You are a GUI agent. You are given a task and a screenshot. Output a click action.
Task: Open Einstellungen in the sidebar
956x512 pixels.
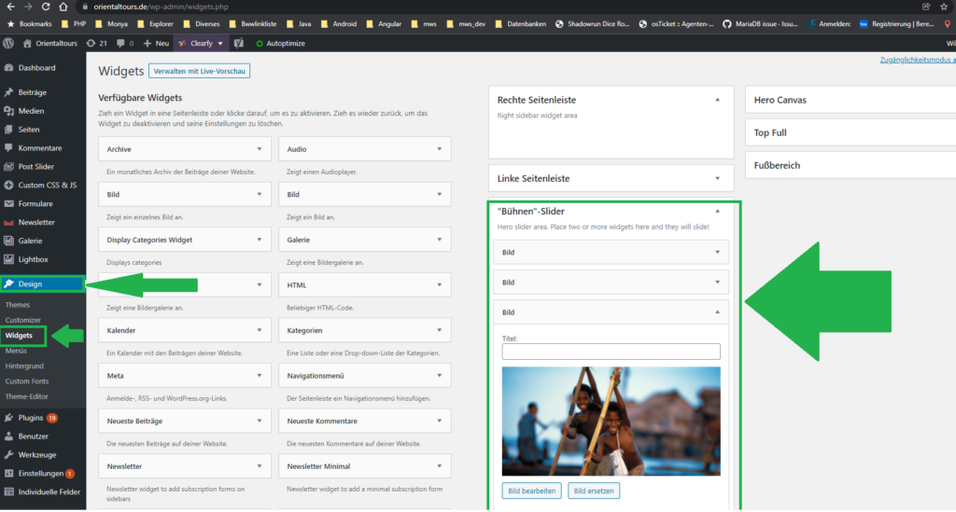coord(40,473)
